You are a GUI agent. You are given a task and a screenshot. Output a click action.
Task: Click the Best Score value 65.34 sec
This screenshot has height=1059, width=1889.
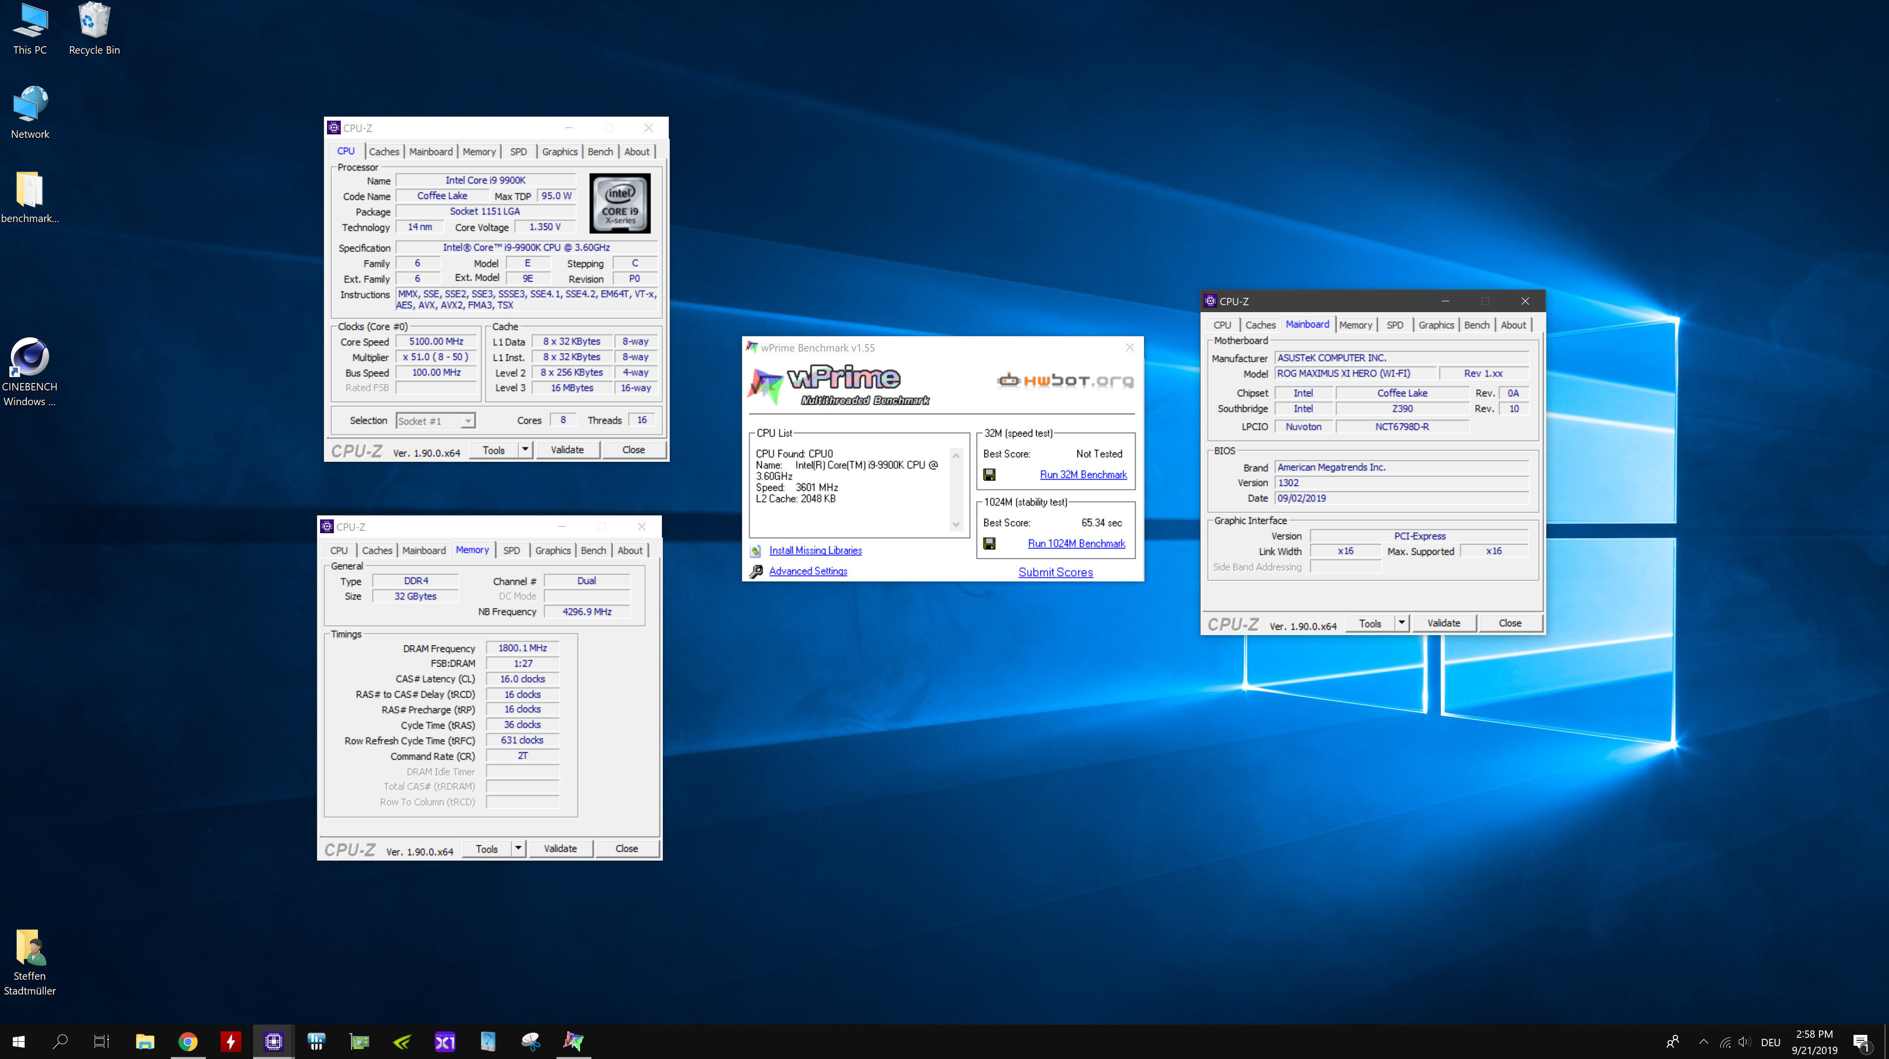point(1102,523)
